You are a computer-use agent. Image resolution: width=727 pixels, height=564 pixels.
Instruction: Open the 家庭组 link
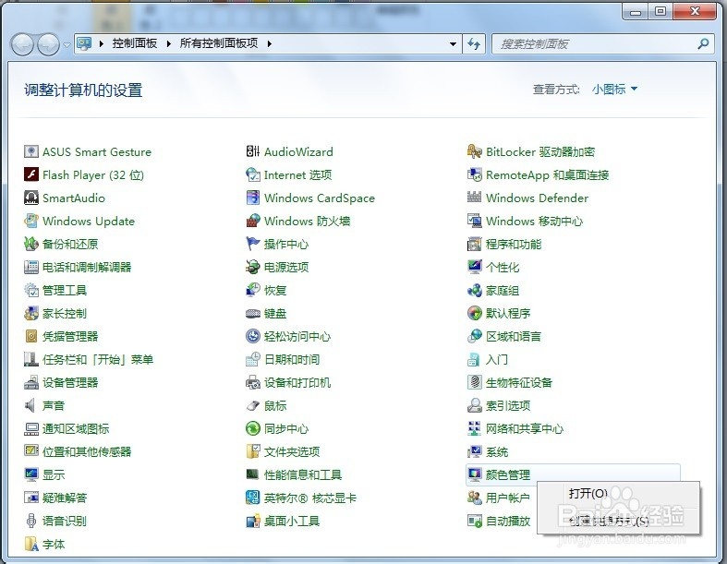pyautogui.click(x=503, y=290)
